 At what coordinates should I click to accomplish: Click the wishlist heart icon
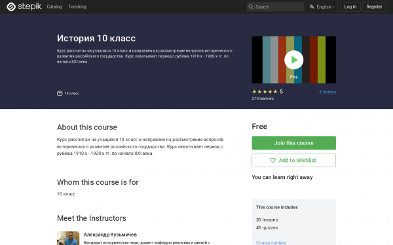(x=272, y=160)
